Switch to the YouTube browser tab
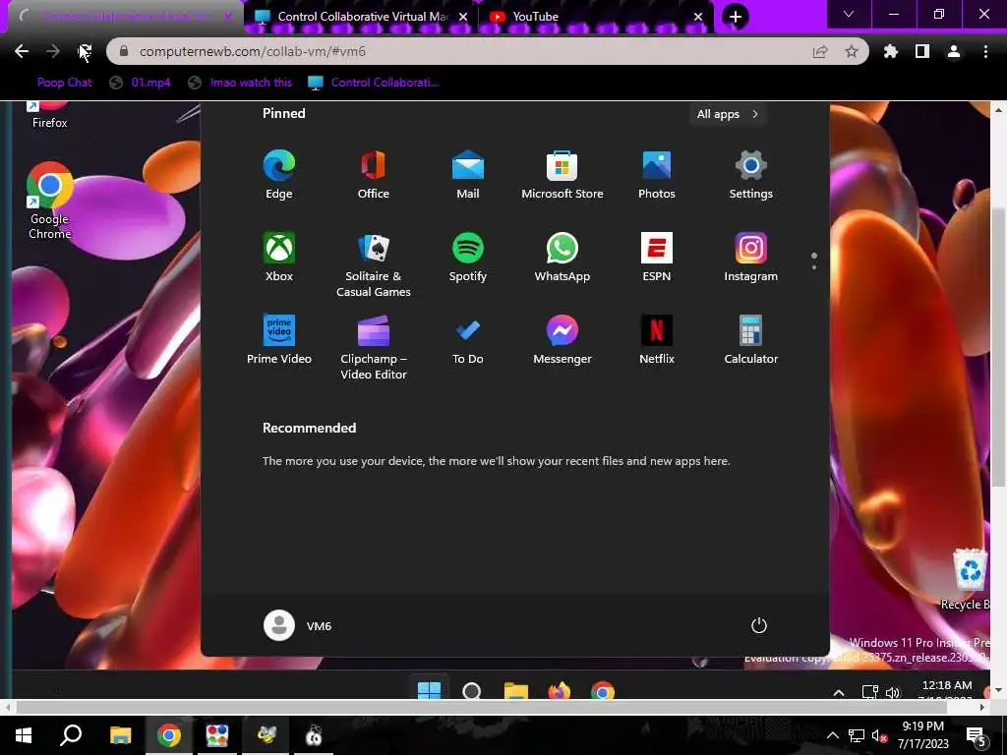This screenshot has height=755, width=1007. [597, 17]
